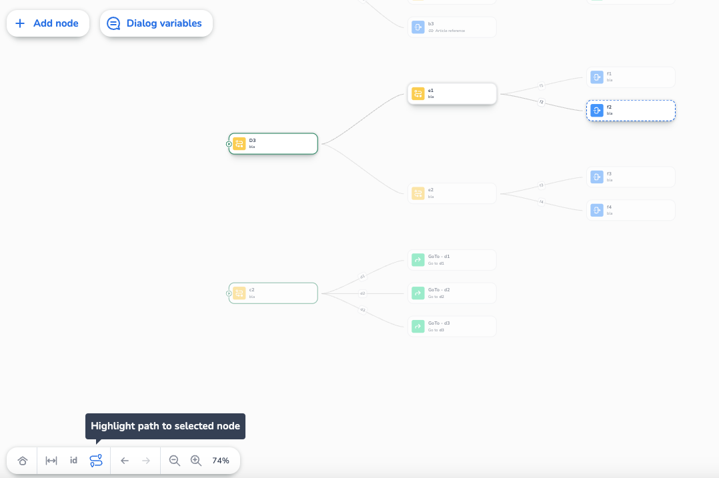The width and height of the screenshot is (719, 478).
Task: Zoom in with the magnifier plus icon
Action: click(196, 461)
